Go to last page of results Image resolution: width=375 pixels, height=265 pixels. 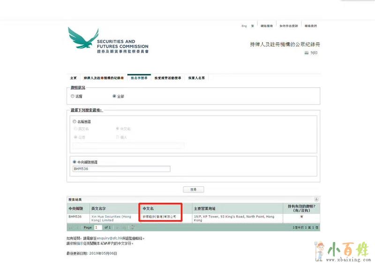point(124,227)
